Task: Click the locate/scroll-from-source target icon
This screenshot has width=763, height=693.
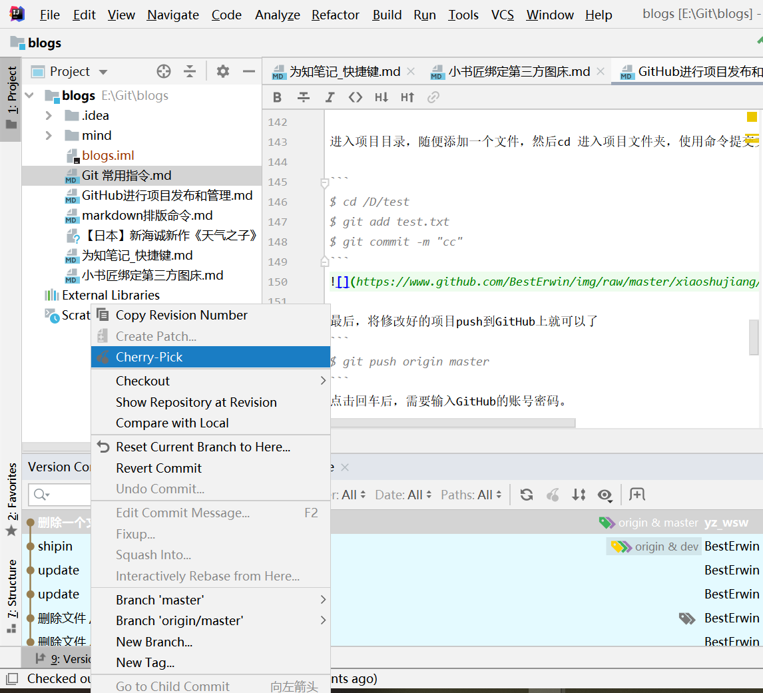Action: (x=164, y=71)
